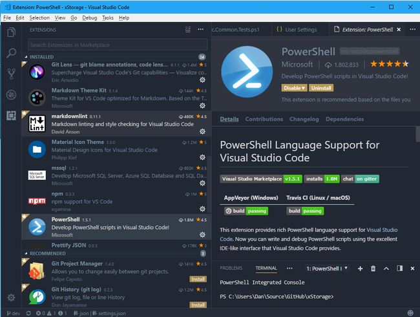Switch to the Dependencies tab
Image resolution: width=420 pixels, height=317 pixels.
[345, 119]
